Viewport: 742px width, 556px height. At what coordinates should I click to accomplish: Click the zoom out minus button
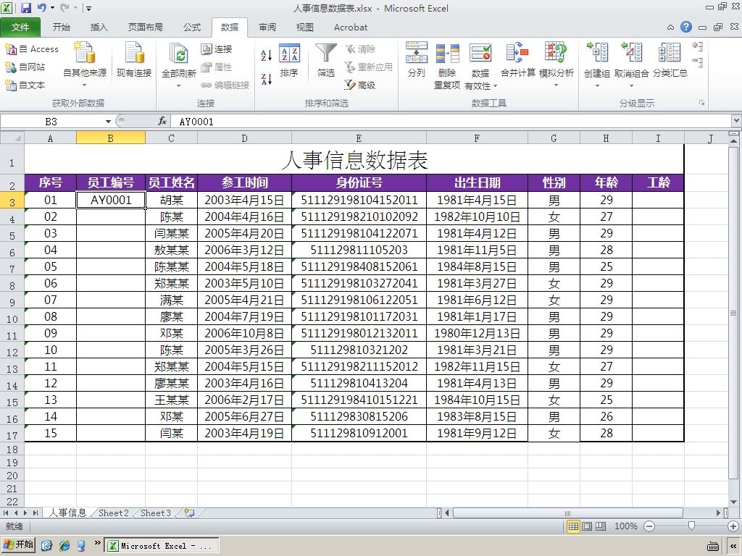point(650,526)
